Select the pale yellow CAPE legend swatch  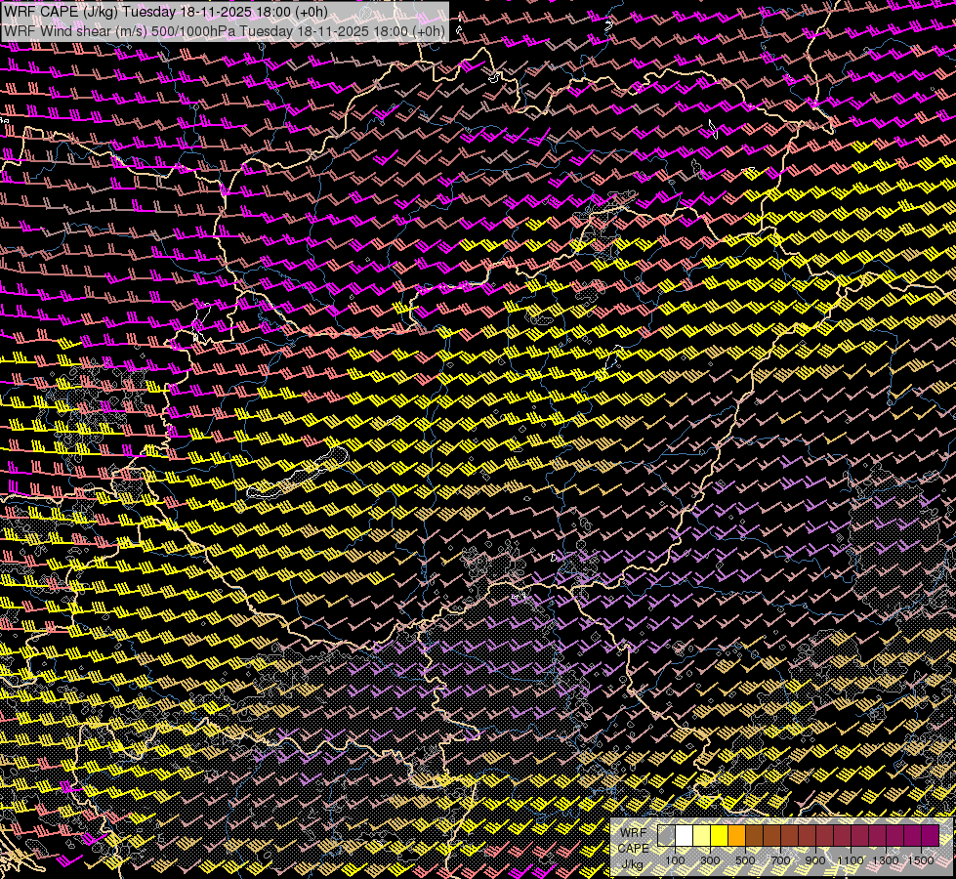[702, 836]
